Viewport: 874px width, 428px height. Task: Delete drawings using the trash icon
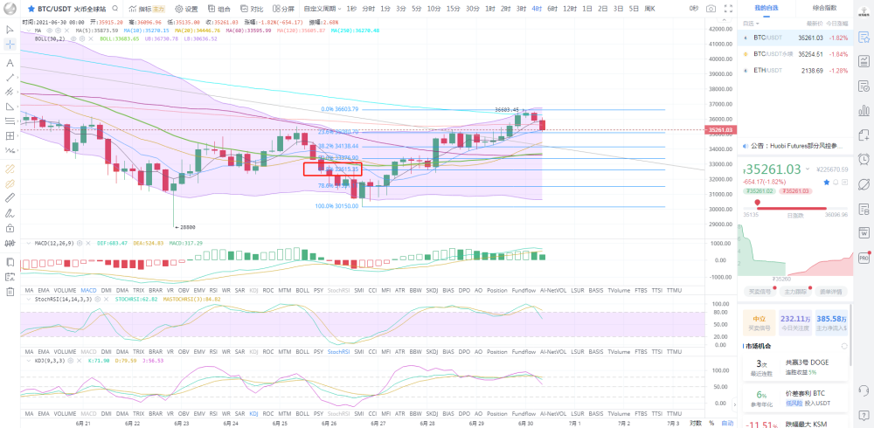[10, 292]
